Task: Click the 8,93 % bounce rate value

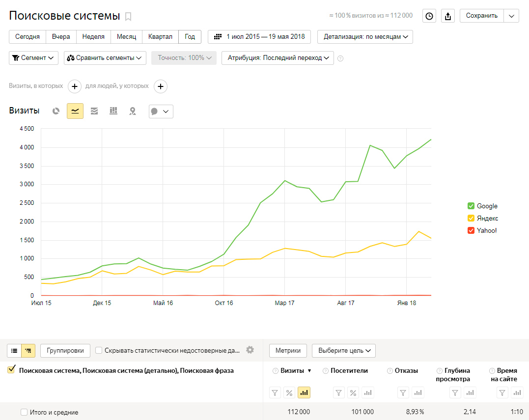Action: tap(415, 412)
